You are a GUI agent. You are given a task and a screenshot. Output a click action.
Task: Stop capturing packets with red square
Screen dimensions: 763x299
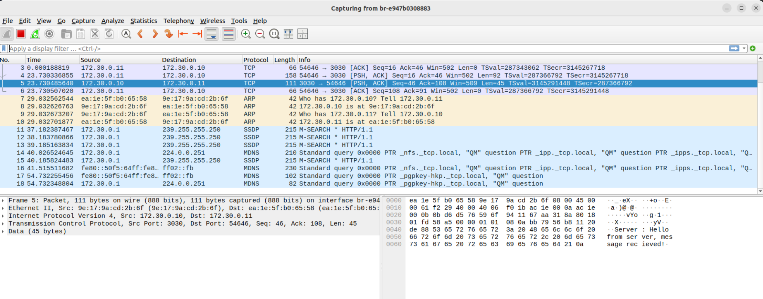(21, 34)
